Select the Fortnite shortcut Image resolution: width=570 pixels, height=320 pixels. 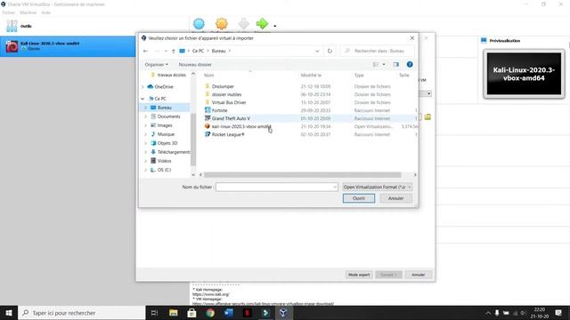[x=220, y=110]
